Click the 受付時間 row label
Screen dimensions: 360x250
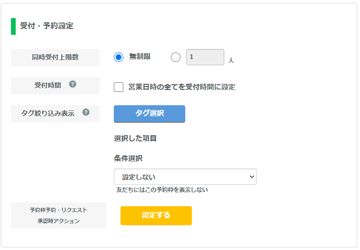(48, 85)
